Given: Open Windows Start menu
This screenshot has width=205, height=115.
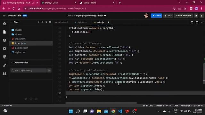Looking at the screenshot, I should [71, 111].
